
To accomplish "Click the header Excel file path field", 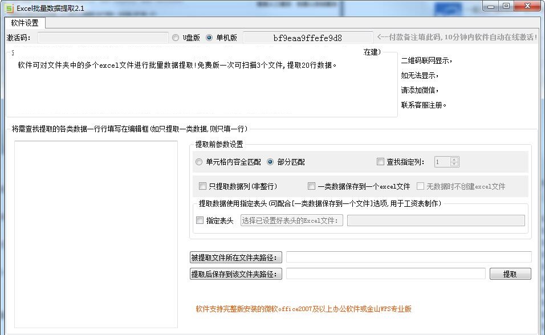I will tap(436, 220).
